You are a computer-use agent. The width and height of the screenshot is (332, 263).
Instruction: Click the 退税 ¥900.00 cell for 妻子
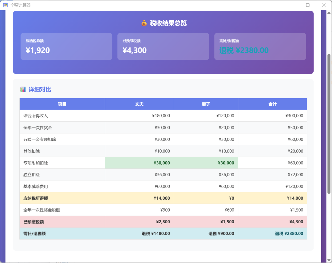206,233
